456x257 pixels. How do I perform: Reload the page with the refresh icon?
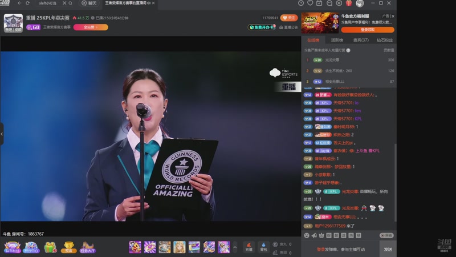27,3
